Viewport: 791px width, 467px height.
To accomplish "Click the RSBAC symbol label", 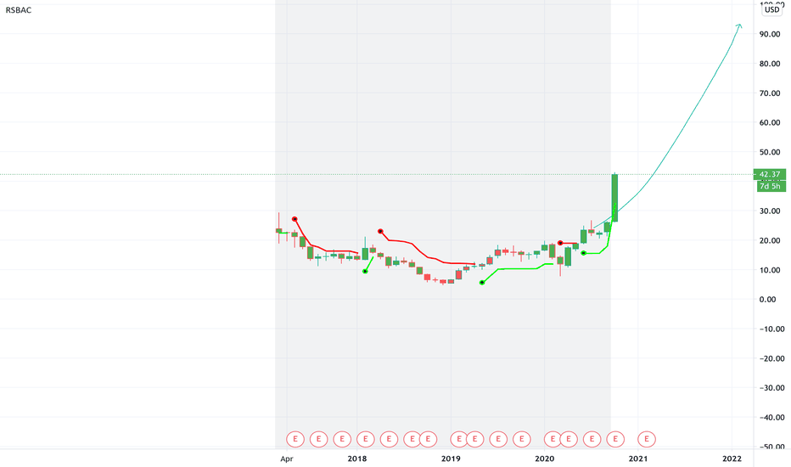I will (x=18, y=10).
